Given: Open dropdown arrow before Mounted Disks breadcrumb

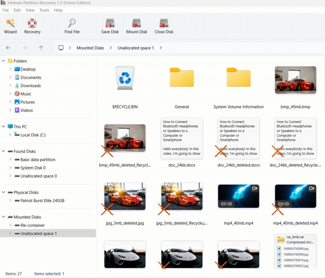Looking at the screenshot, I should click(70, 48).
